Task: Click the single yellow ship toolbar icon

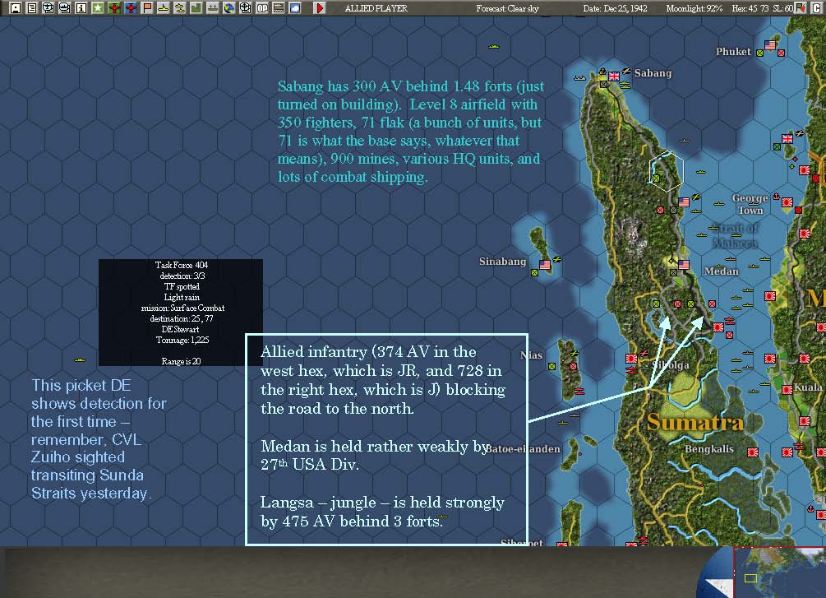Action: (164, 8)
